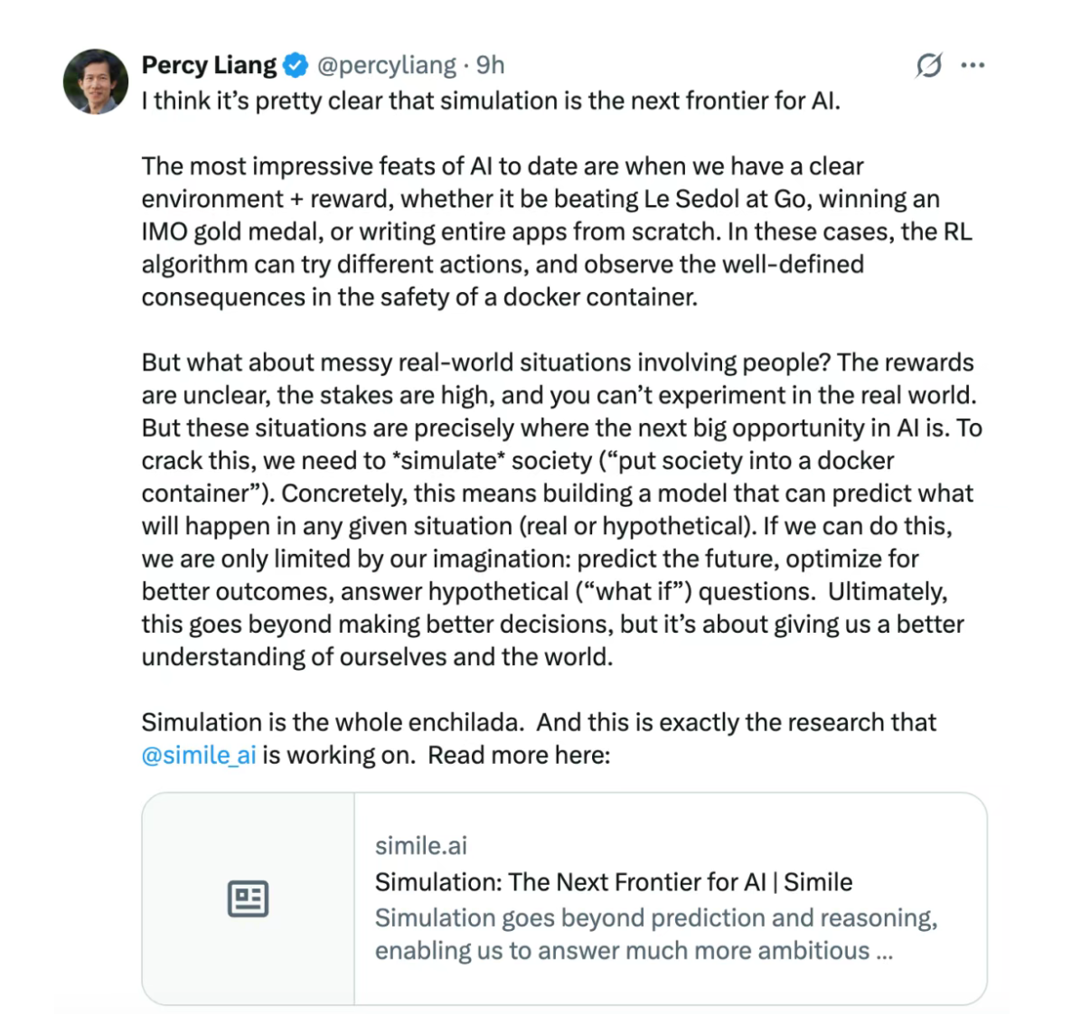
Task: Open Percy Liang's profile picture
Action: (96, 81)
